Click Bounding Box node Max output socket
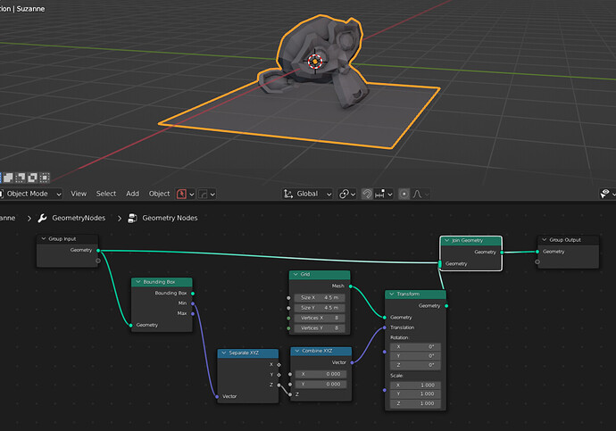 (x=193, y=313)
